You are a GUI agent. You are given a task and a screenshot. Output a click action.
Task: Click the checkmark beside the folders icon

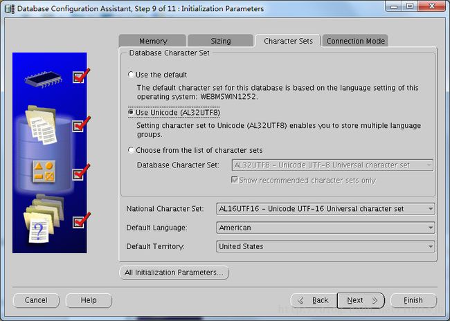pyautogui.click(x=82, y=220)
